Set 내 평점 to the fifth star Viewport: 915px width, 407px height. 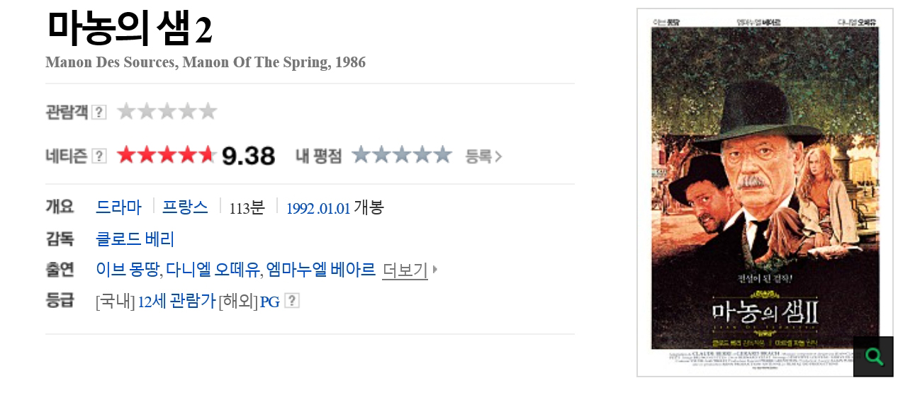[x=443, y=155]
